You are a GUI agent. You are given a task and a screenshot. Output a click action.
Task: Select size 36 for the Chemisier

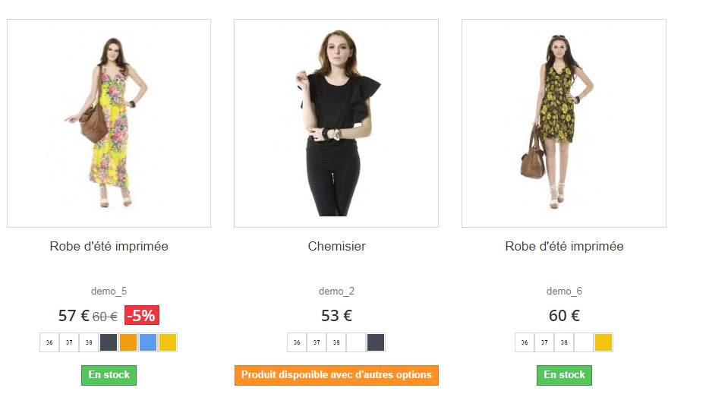[x=297, y=342]
